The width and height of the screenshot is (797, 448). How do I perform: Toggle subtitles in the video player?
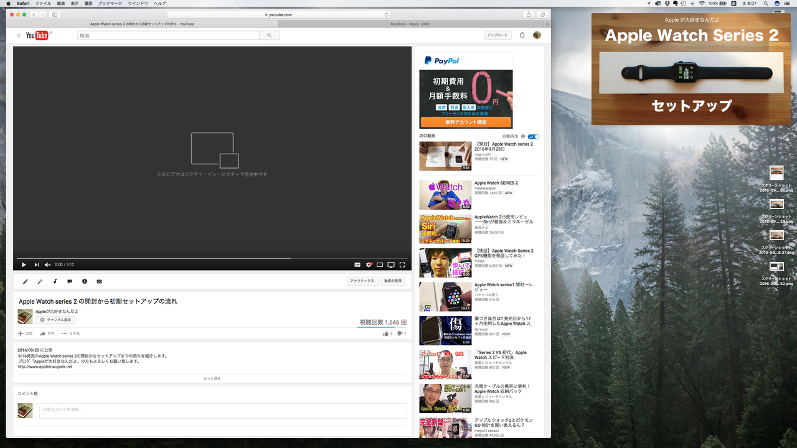click(357, 265)
